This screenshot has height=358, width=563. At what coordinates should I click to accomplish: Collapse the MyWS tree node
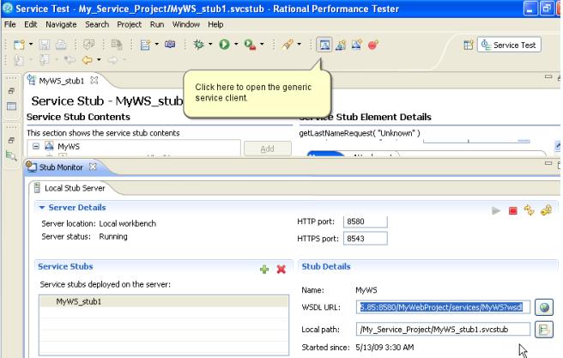coord(33,148)
